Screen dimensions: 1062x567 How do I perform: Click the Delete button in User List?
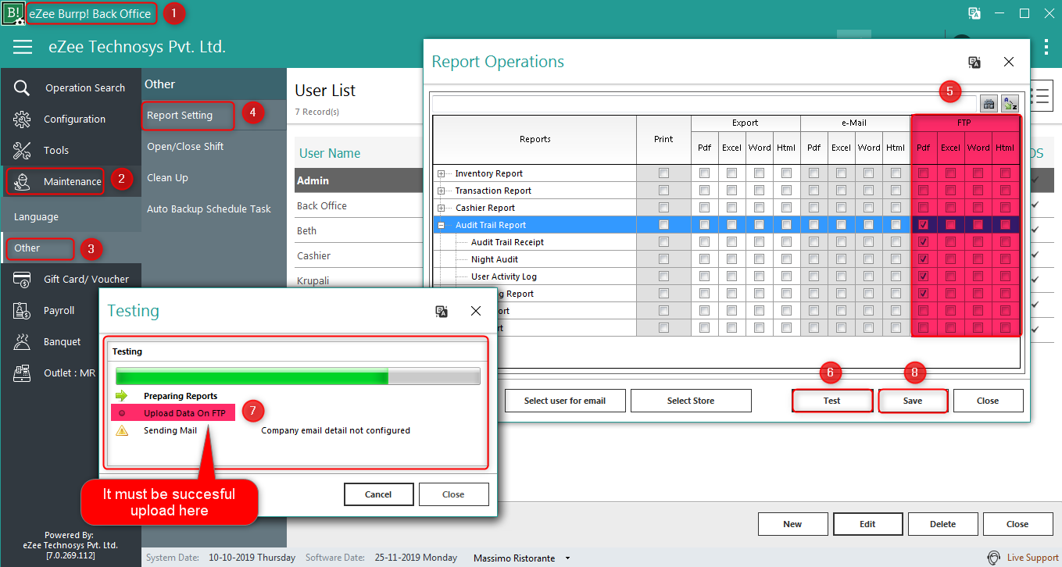942,524
